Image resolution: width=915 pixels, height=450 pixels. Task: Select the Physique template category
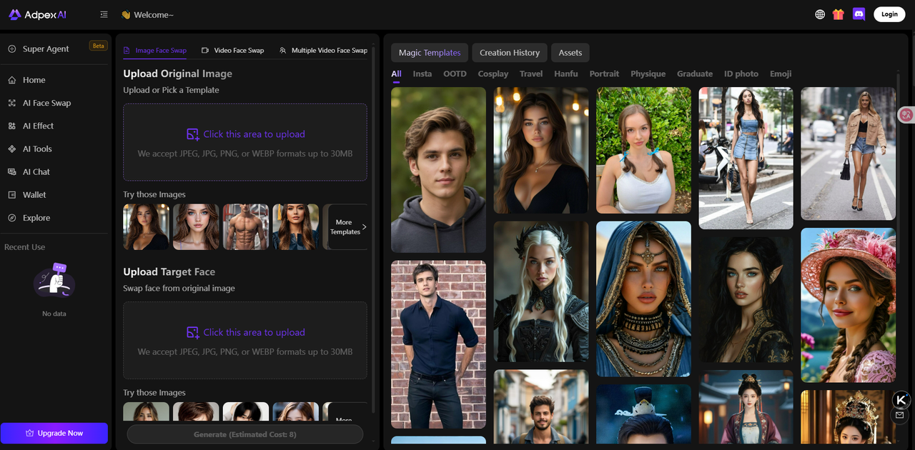point(648,74)
